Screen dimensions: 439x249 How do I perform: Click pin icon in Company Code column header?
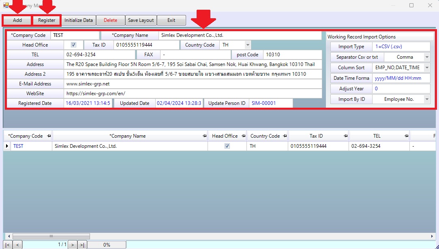49,136
